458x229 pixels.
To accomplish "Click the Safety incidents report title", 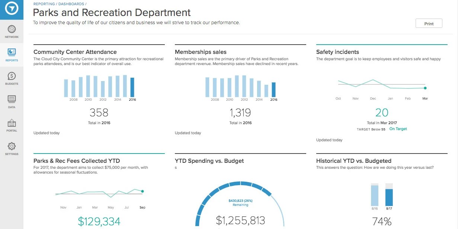I will (x=337, y=52).
